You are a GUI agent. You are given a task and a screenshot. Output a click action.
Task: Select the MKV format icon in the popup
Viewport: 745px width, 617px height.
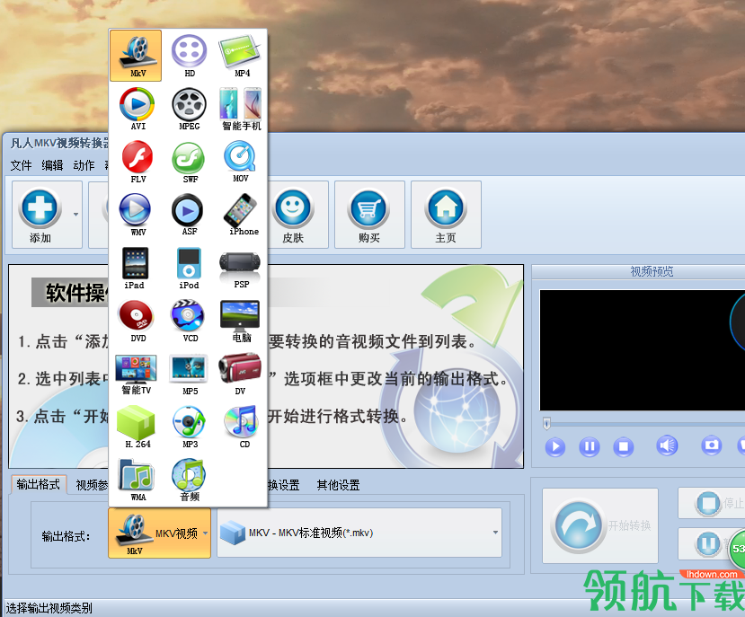[136, 56]
